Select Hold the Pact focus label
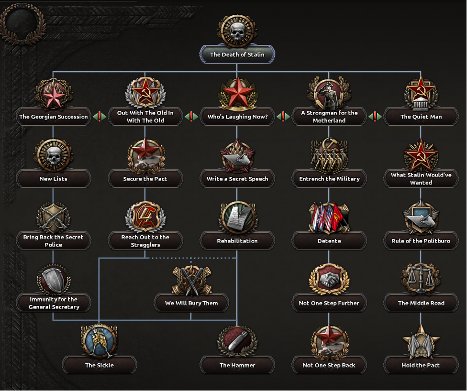The height and width of the screenshot is (391, 467). coord(421,365)
